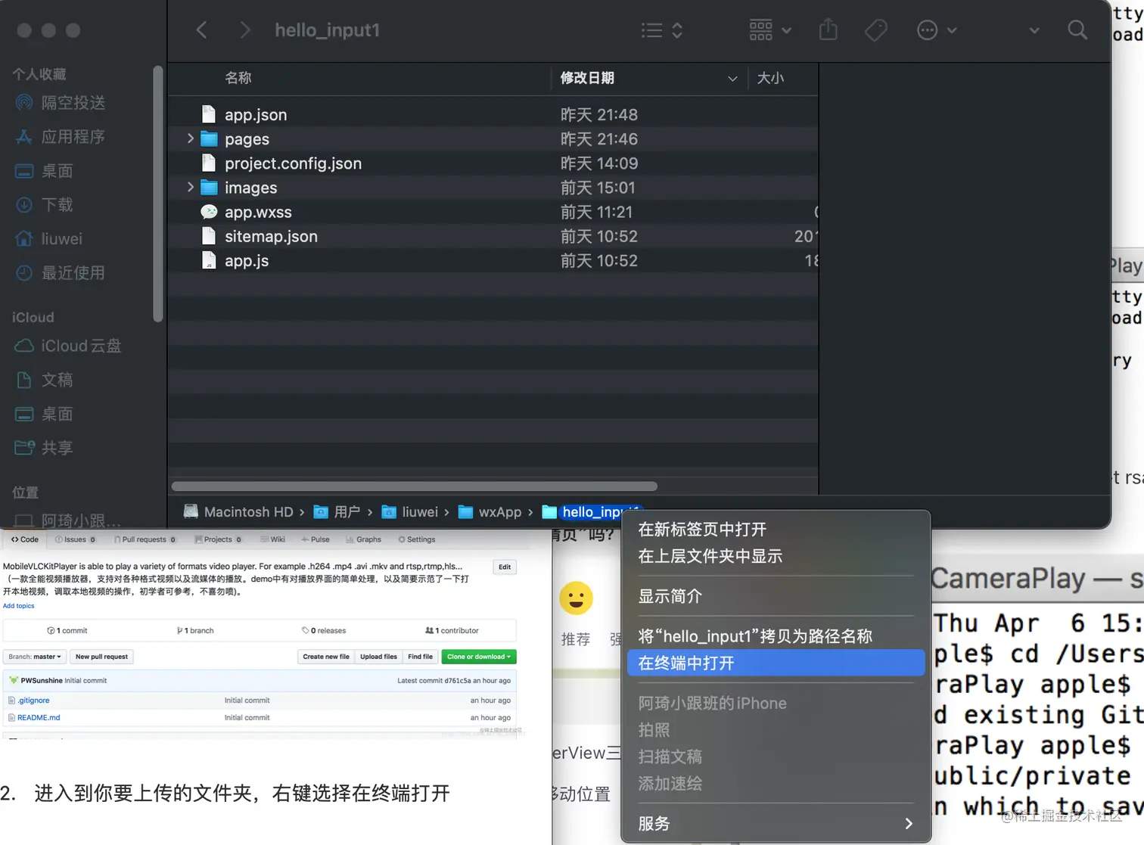Open the Branch: master dropdown
Viewport: 1144px width, 845px height.
pos(35,657)
